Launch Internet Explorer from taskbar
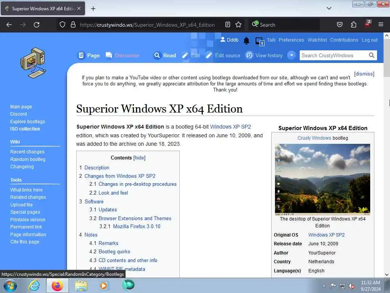Screen dimensions: 390x293 click(x=34, y=285)
